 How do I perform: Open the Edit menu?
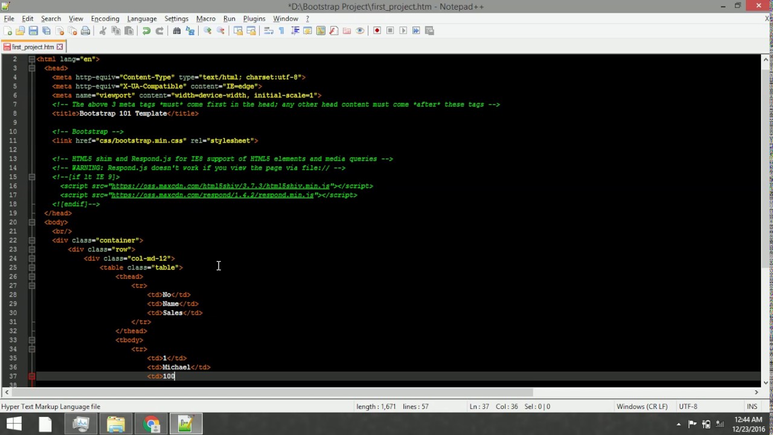[x=28, y=19]
